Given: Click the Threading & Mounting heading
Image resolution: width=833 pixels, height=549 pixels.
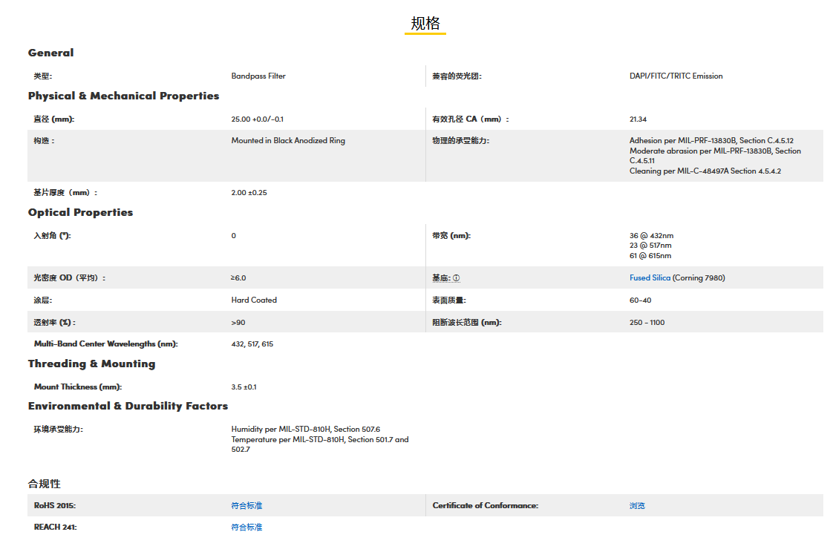Looking at the screenshot, I should (92, 364).
